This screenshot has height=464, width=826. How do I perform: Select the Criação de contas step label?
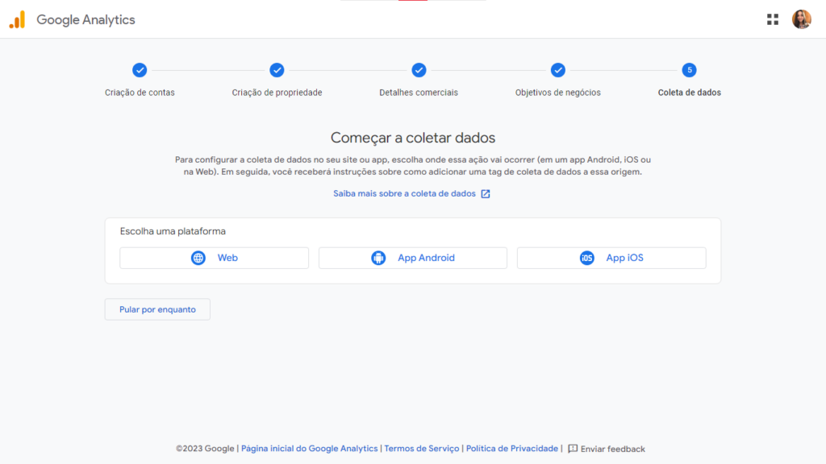[x=140, y=93]
